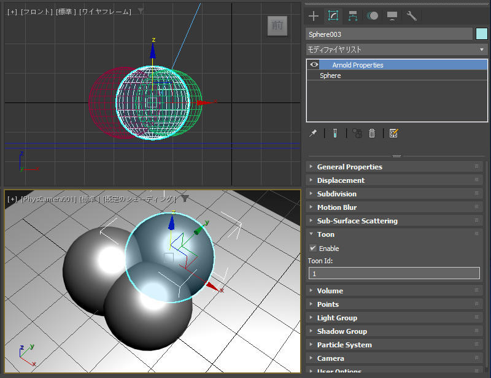
Task: Expand the Volume rollout
Action: (394, 291)
